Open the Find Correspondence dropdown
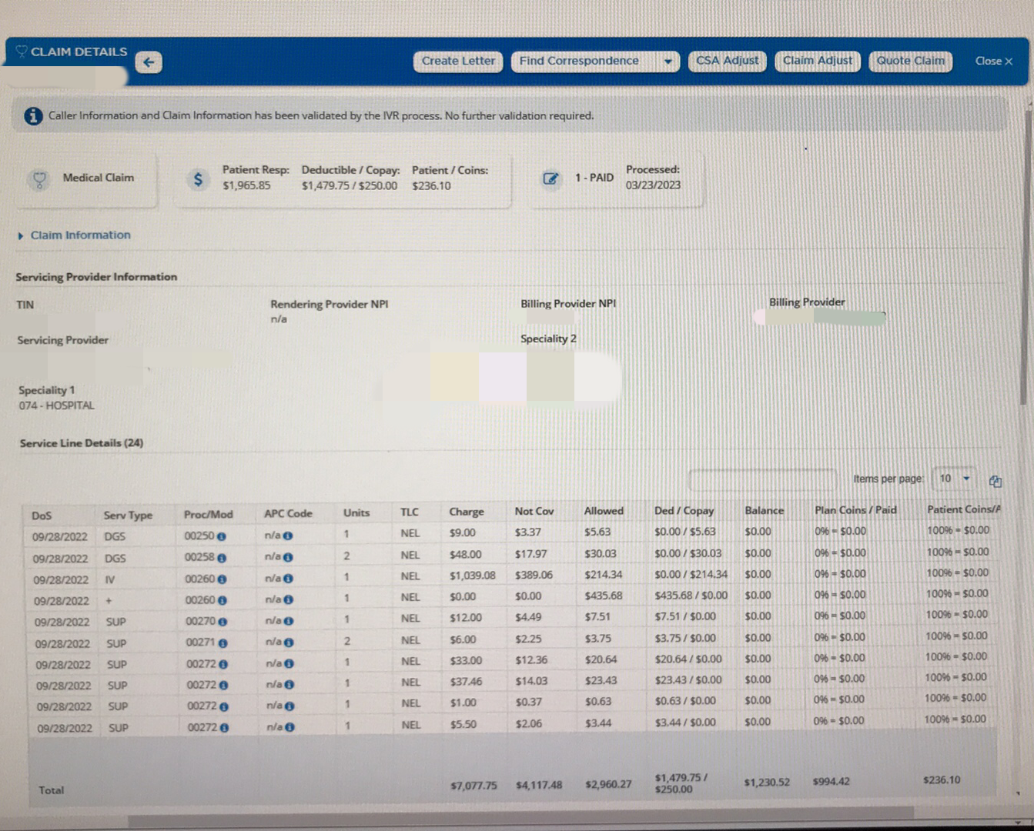This screenshot has width=1034, height=831. [595, 62]
